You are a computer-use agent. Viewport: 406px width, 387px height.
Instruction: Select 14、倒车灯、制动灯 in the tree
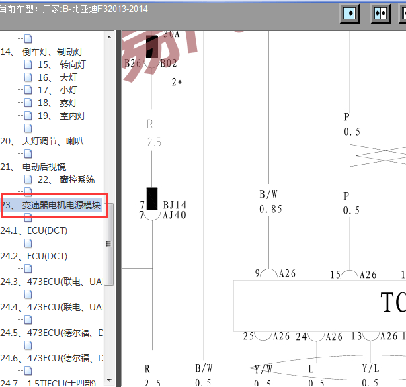pos(42,52)
